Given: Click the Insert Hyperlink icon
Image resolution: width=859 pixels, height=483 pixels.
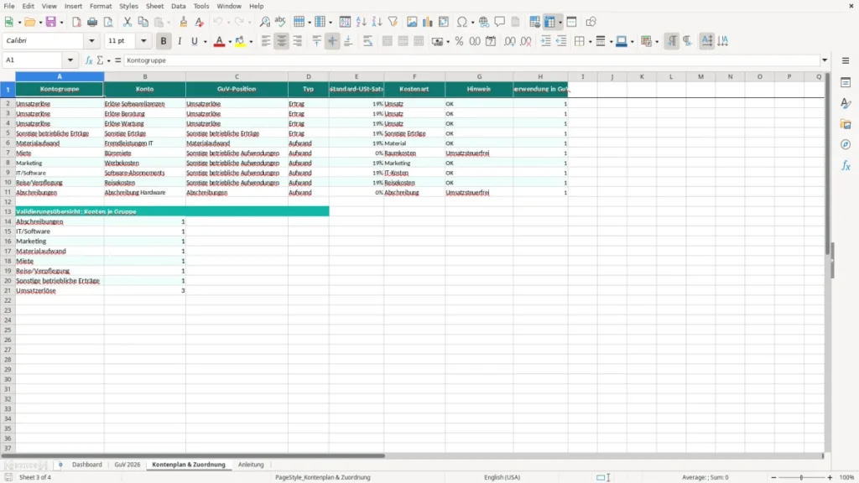Looking at the screenshot, I should [484, 22].
